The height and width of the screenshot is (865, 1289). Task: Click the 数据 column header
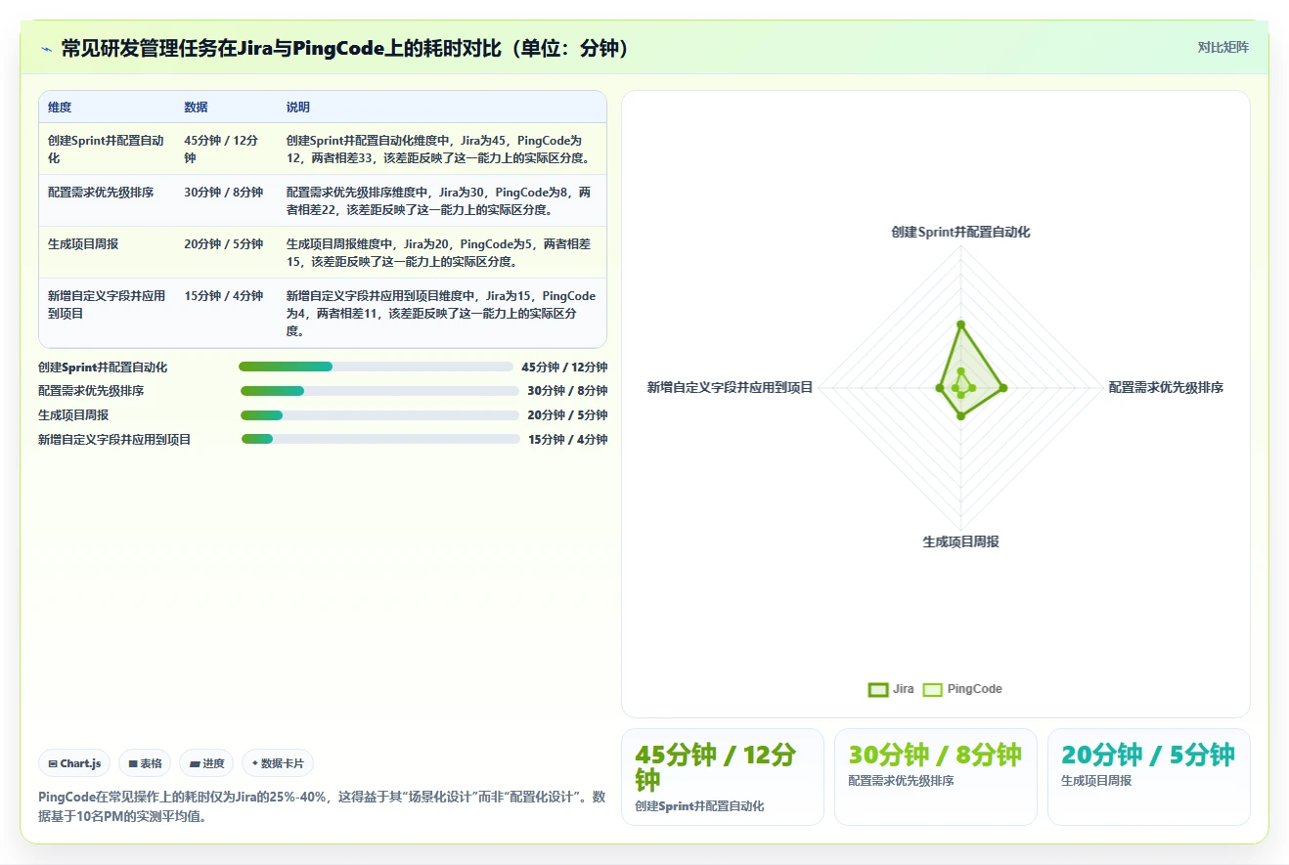point(196,108)
